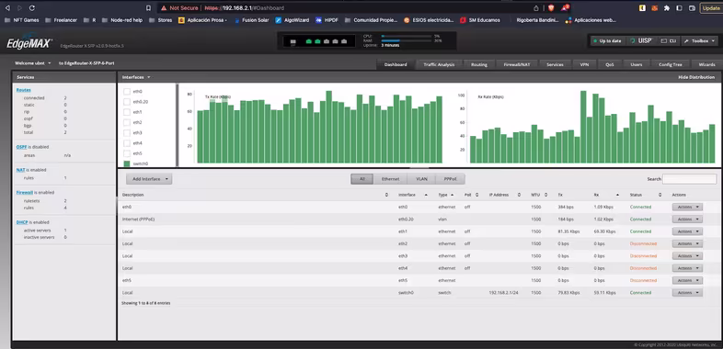Screen dimensions: 723x349
Task: Click Hide Distribution link
Action: (696, 77)
